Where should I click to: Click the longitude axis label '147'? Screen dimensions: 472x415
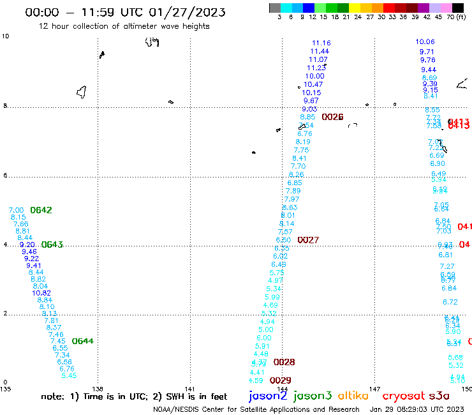click(x=374, y=389)
